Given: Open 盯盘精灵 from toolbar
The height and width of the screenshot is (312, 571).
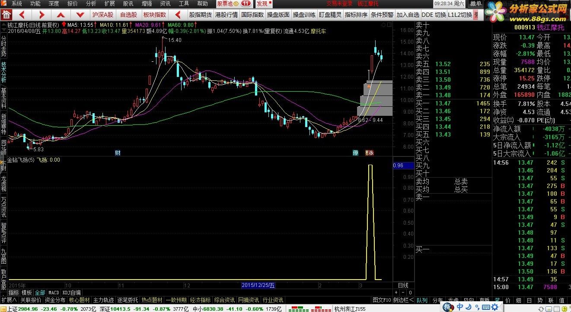Looking at the screenshot, I should (x=330, y=14).
